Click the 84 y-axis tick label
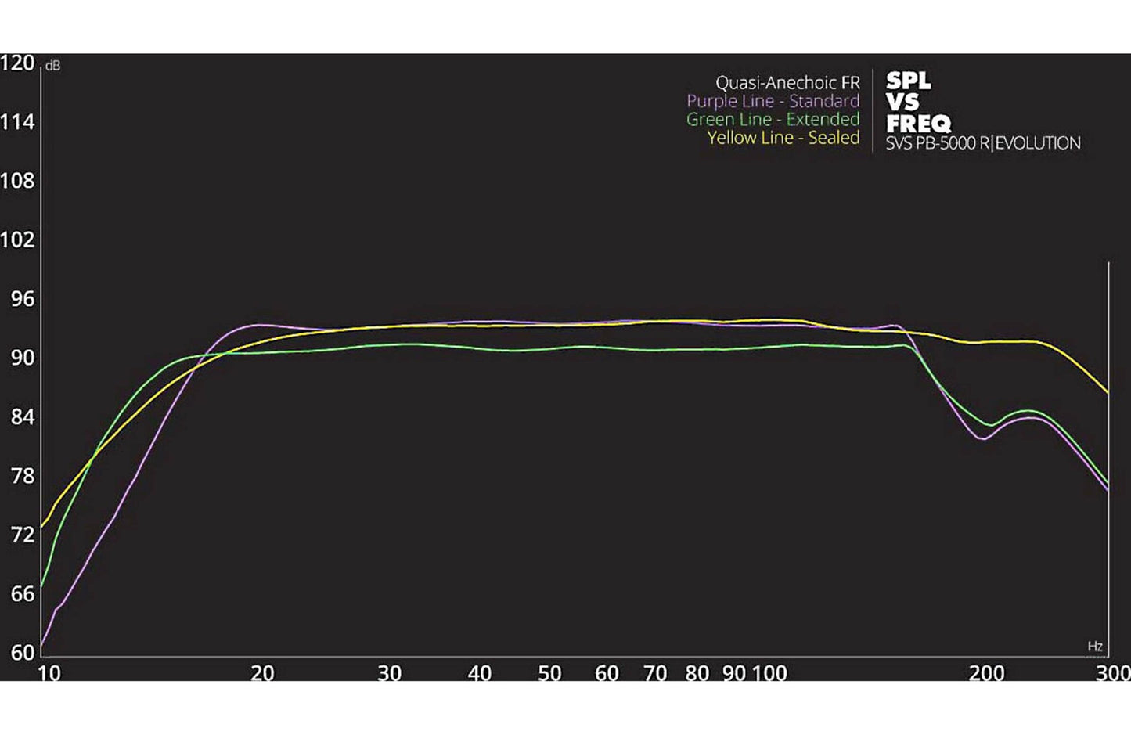The height and width of the screenshot is (735, 1131). point(22,417)
